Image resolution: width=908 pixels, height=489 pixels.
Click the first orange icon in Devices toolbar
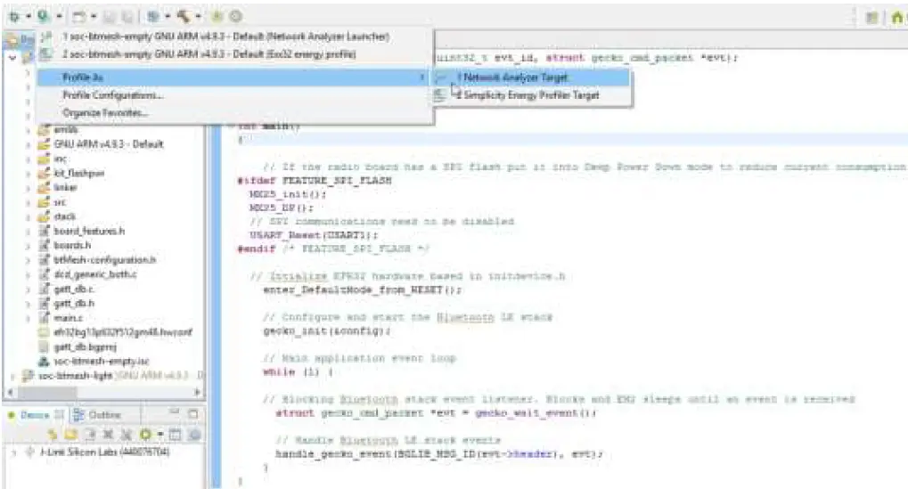click(53, 434)
